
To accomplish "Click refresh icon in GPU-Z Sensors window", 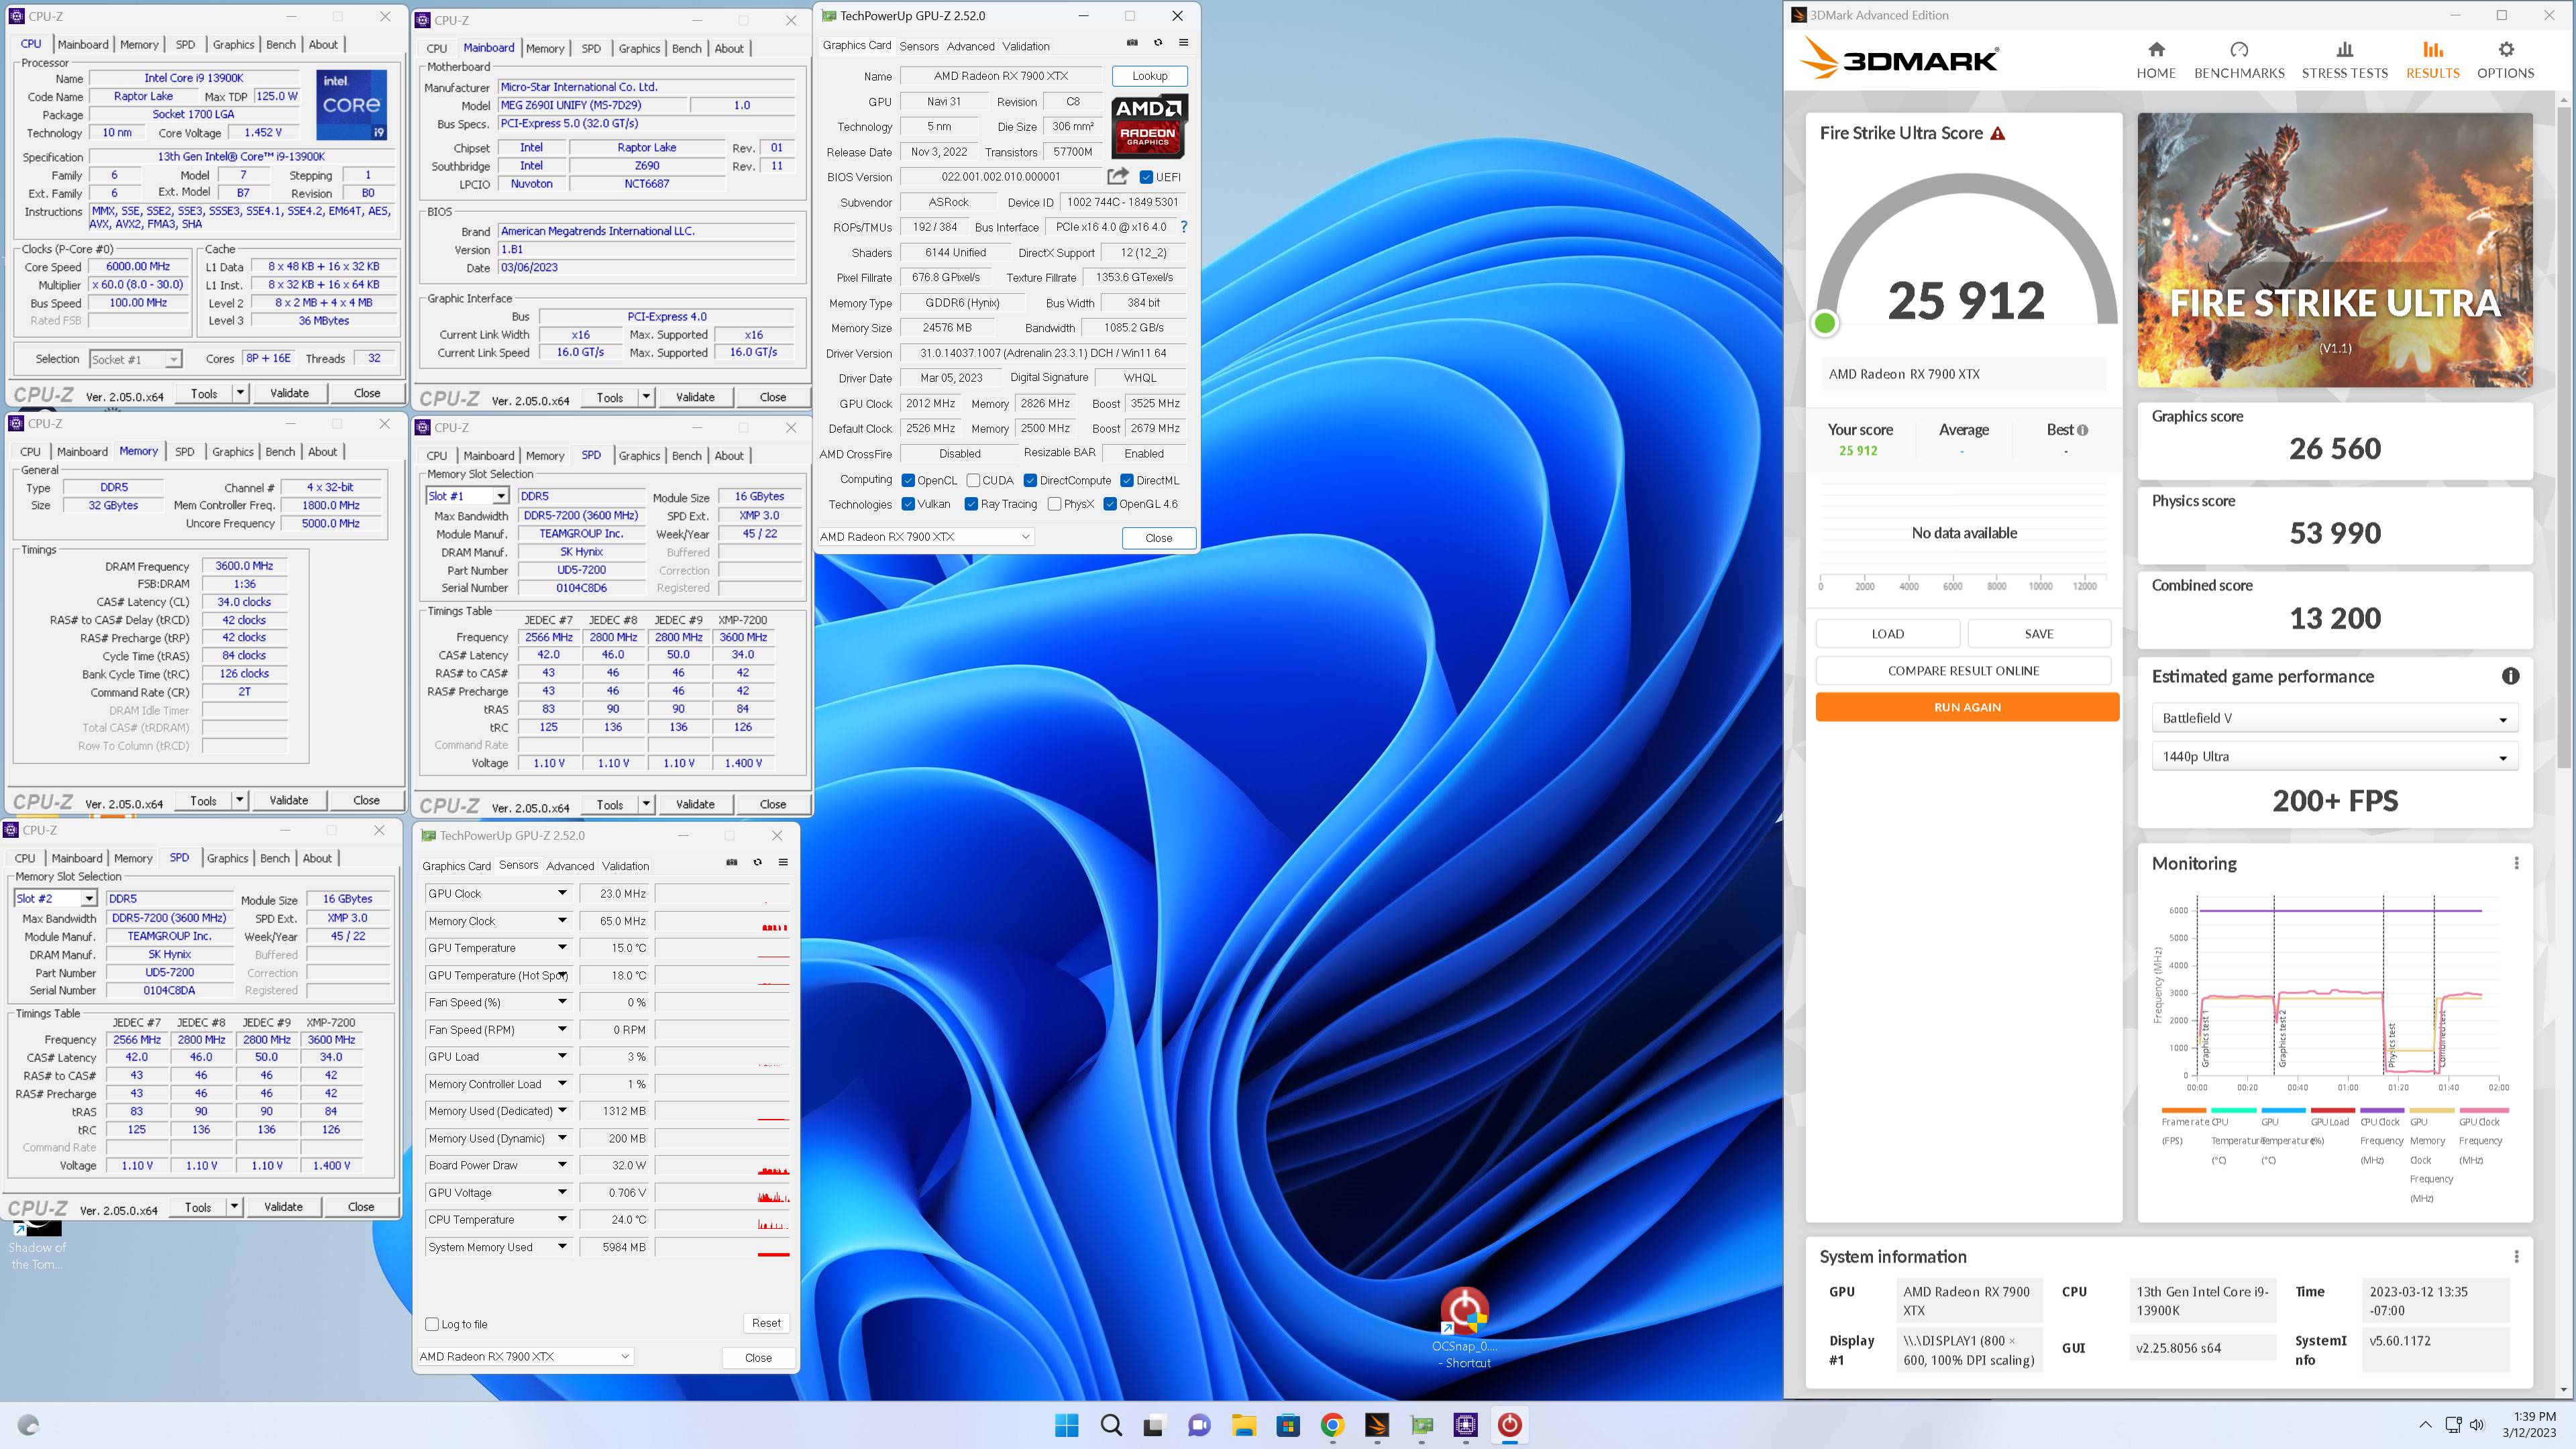I will tap(757, 862).
